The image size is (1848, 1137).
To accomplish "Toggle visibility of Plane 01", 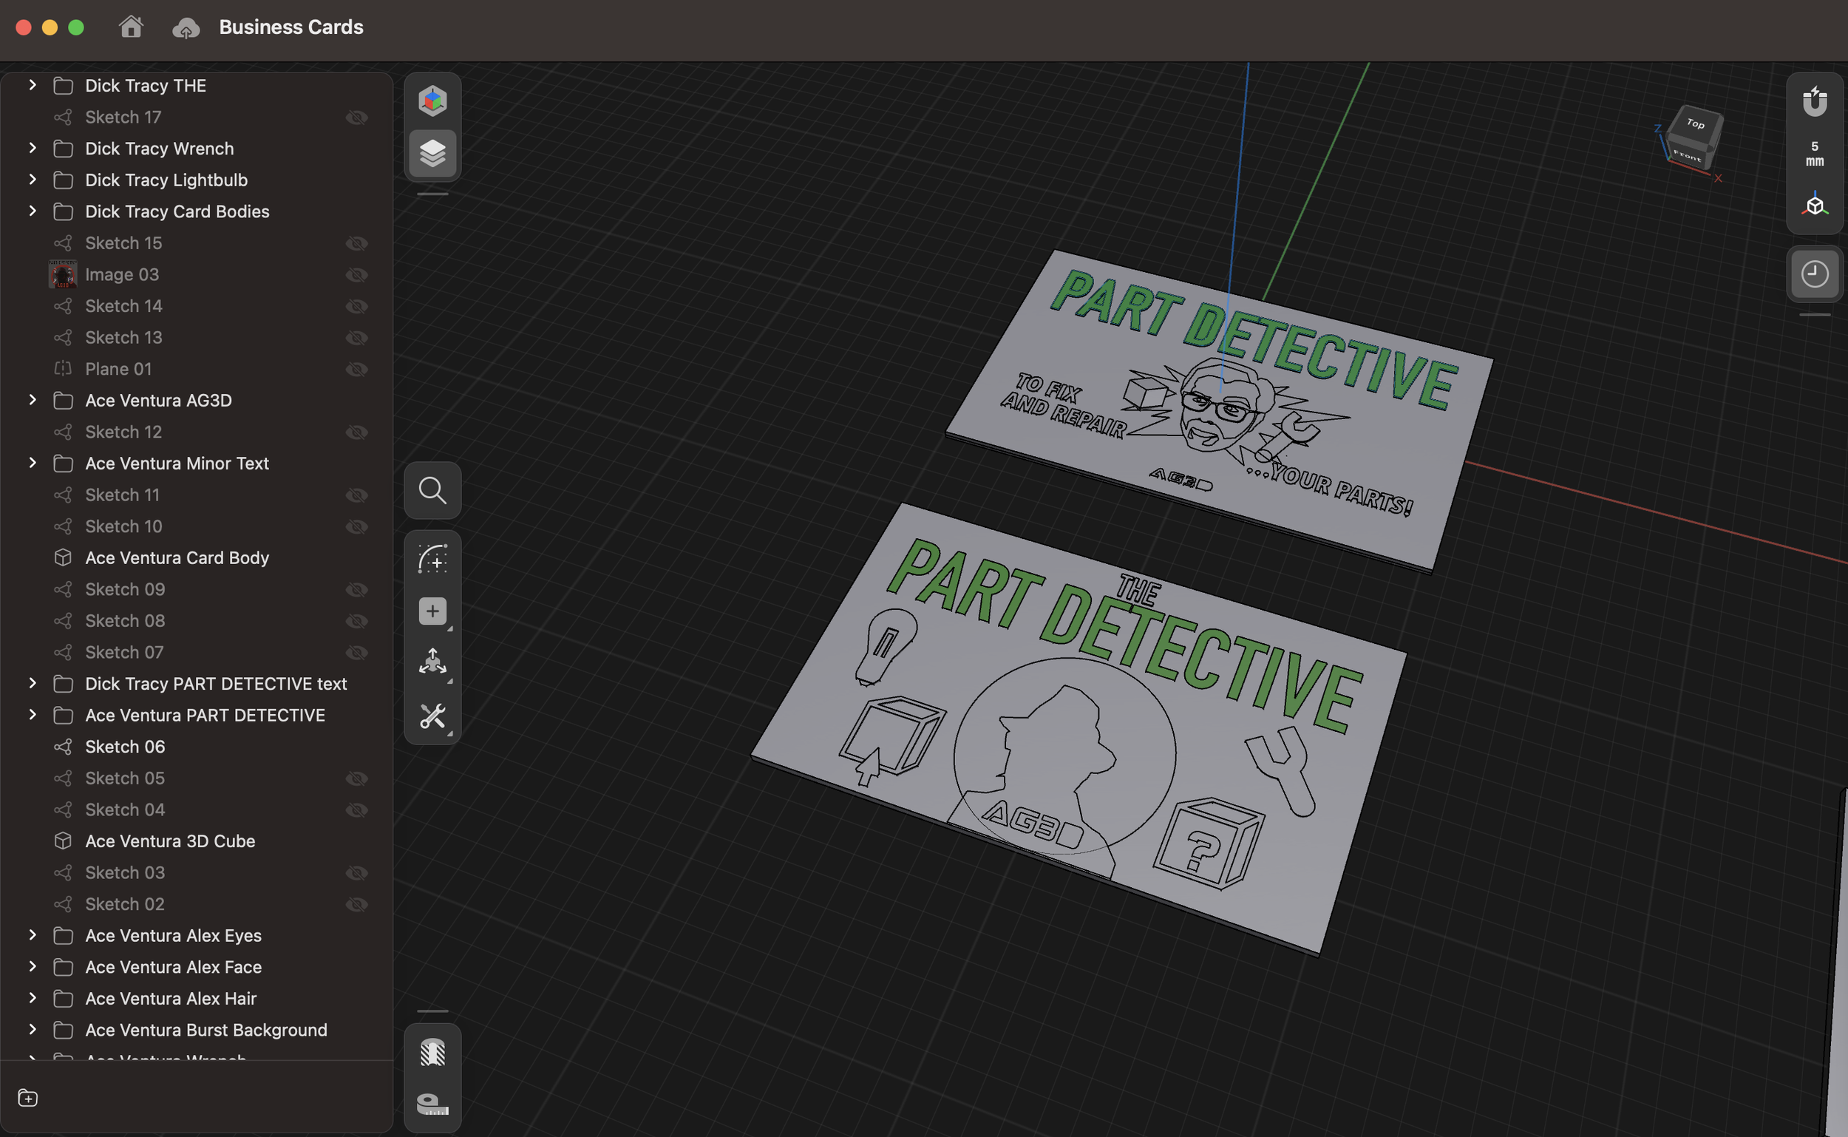I will [x=356, y=369].
